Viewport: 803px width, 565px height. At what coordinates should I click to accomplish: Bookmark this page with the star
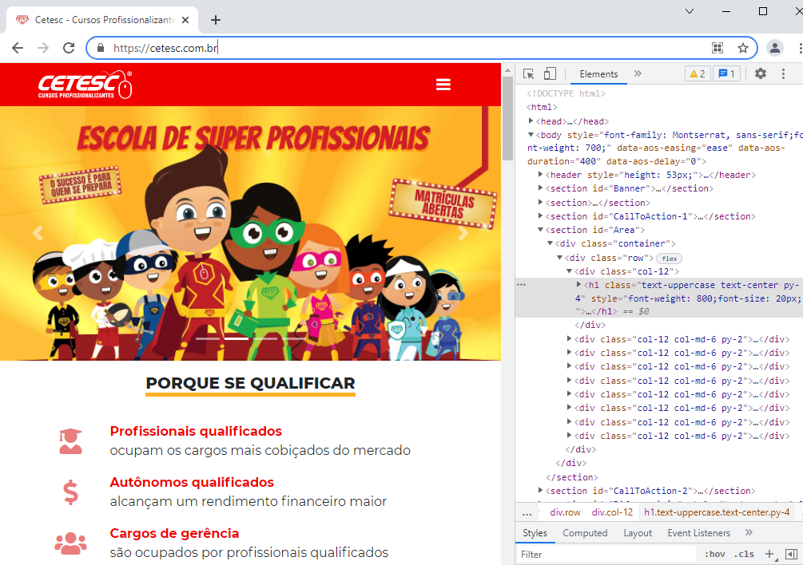(742, 48)
